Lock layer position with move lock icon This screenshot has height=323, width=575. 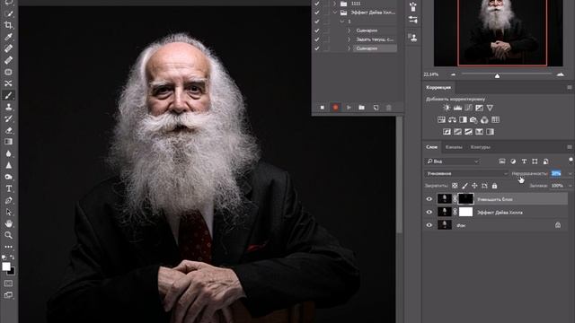click(474, 186)
